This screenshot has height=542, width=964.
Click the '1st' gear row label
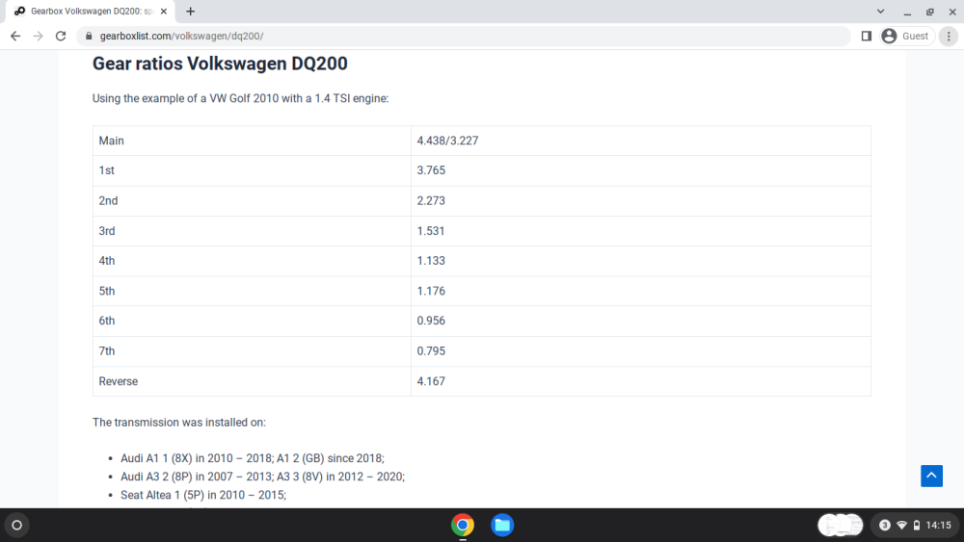pyautogui.click(x=106, y=170)
